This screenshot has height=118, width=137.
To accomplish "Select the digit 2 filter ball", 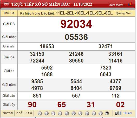I will pos(53,113).
